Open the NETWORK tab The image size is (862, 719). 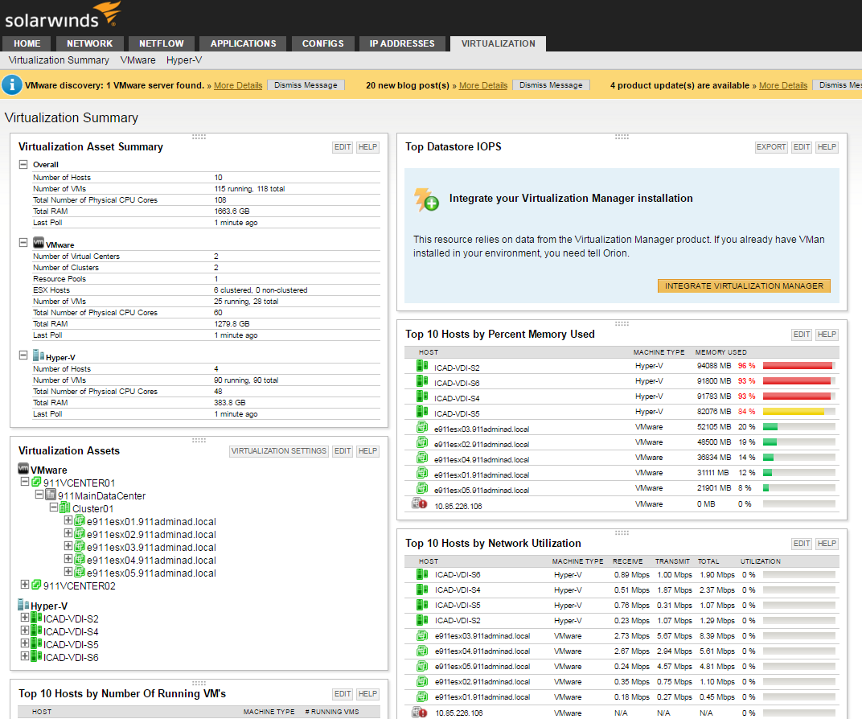pyautogui.click(x=89, y=43)
